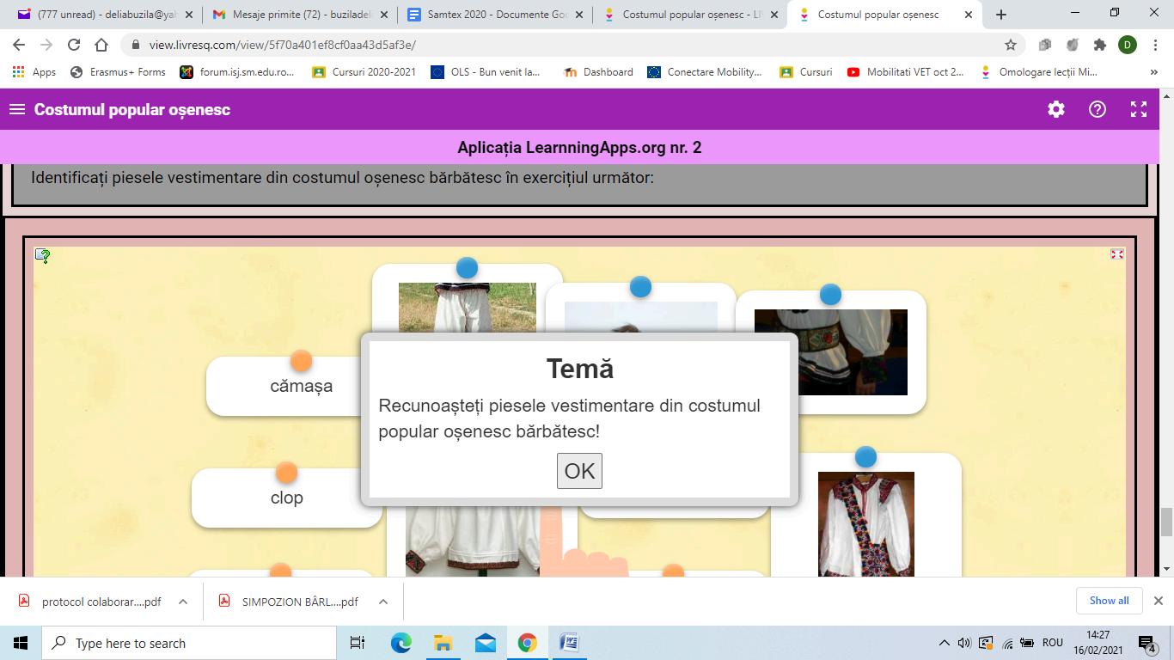Open OLS - Bun venit bookmark
This screenshot has width=1174, height=660.
click(486, 72)
